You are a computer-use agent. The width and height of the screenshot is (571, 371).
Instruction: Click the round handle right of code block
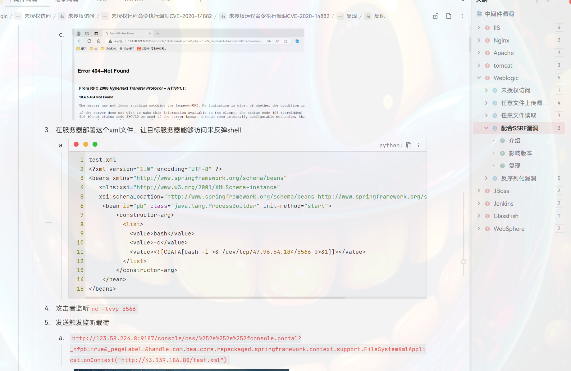click(x=463, y=262)
